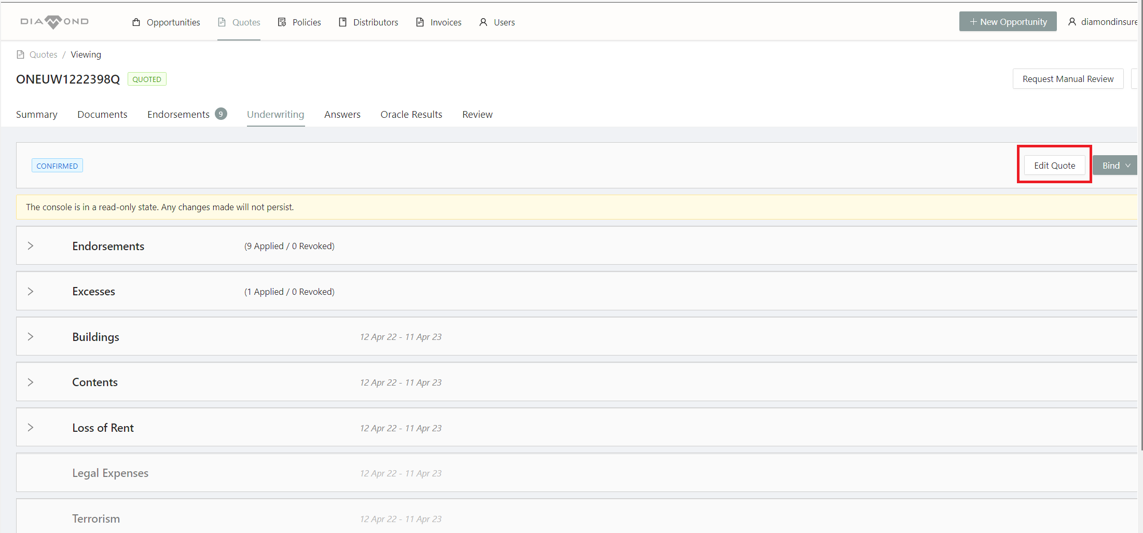Viewport: 1143px width, 533px height.
Task: Expand the Contents section chevron
Action: click(31, 382)
